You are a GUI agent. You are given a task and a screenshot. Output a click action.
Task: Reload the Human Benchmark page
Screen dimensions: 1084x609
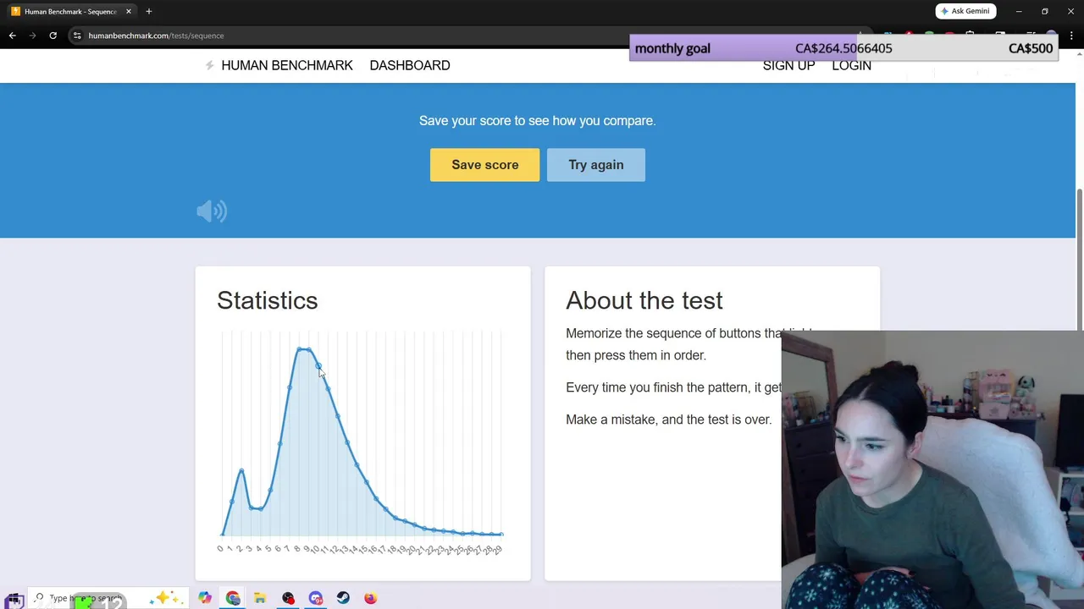(53, 36)
